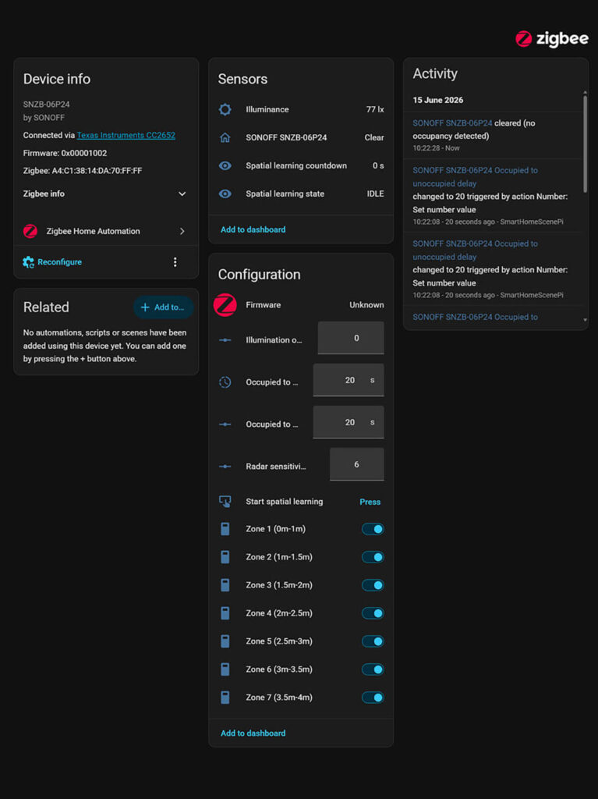
Task: Expand the Zigbee info section chevron
Action: coord(182,194)
